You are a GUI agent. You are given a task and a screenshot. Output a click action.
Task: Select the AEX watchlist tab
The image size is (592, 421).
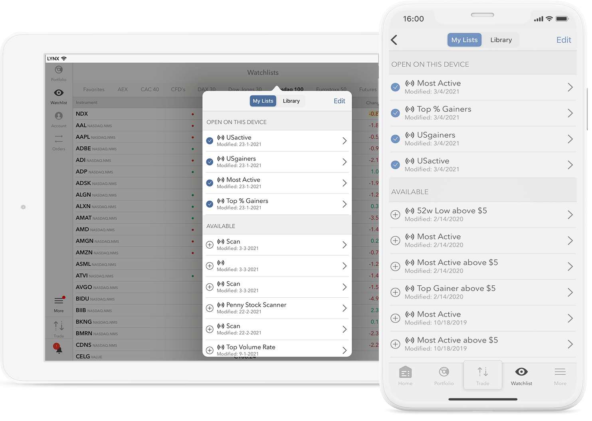point(123,89)
